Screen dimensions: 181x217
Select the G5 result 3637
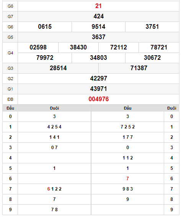[98, 37]
